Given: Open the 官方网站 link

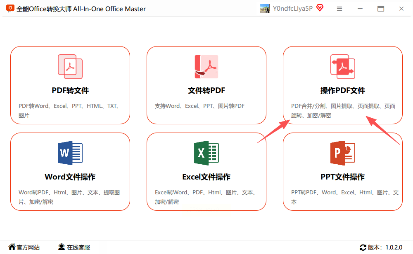Looking at the screenshot, I should [28, 247].
